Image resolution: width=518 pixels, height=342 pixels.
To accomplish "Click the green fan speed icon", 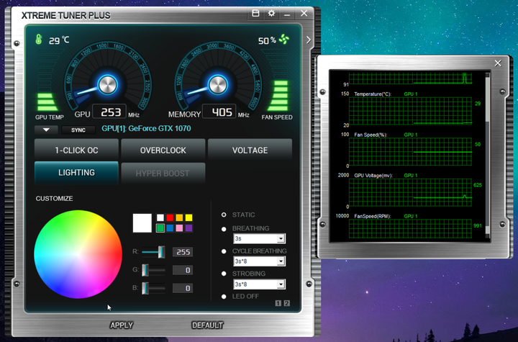I will 284,39.
